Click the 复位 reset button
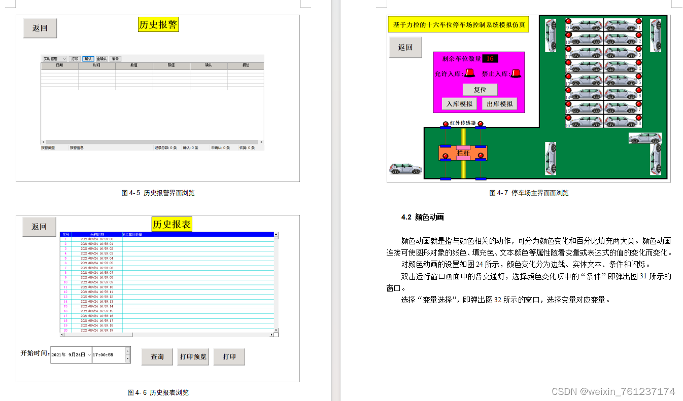 (x=480, y=90)
